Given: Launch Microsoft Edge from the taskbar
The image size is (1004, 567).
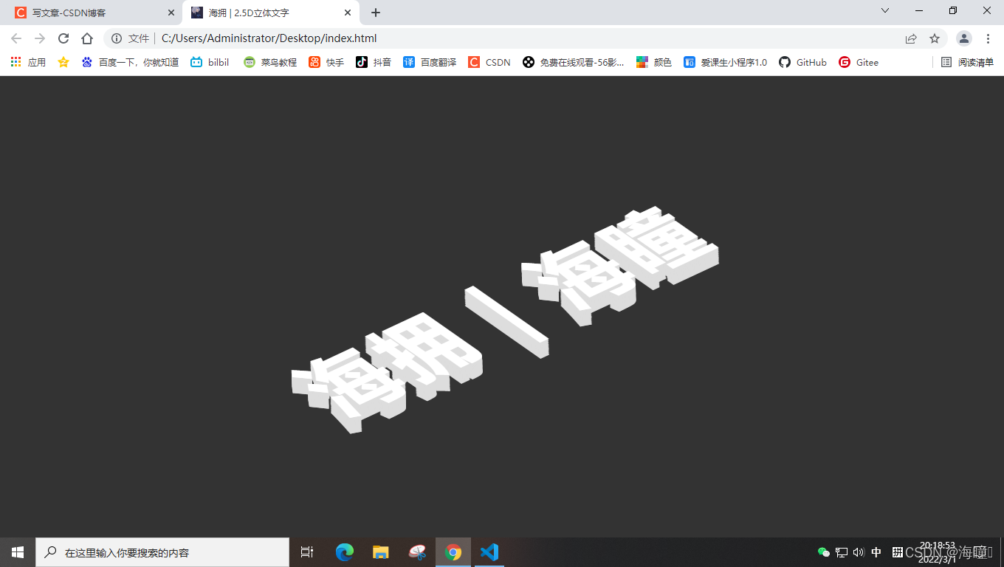Looking at the screenshot, I should coord(345,552).
